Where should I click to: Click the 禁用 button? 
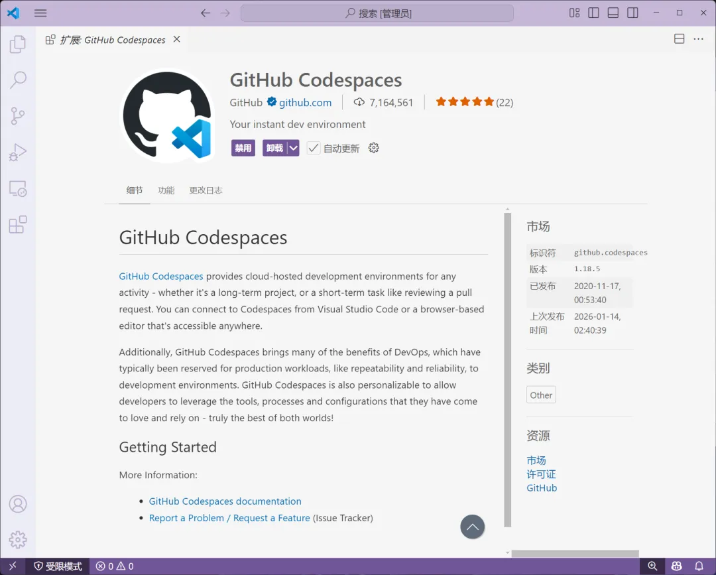pyautogui.click(x=243, y=148)
